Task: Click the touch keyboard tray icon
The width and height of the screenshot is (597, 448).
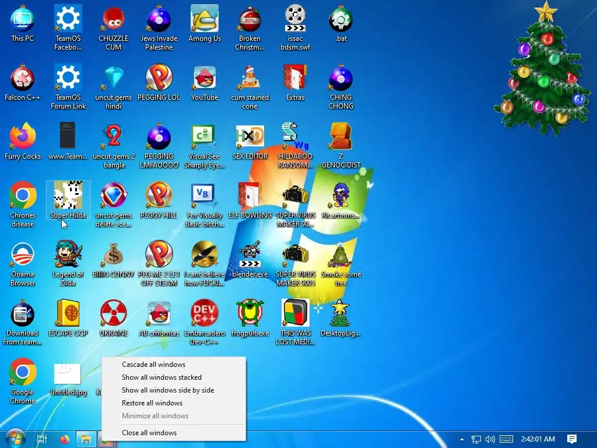Action: [x=507, y=439]
